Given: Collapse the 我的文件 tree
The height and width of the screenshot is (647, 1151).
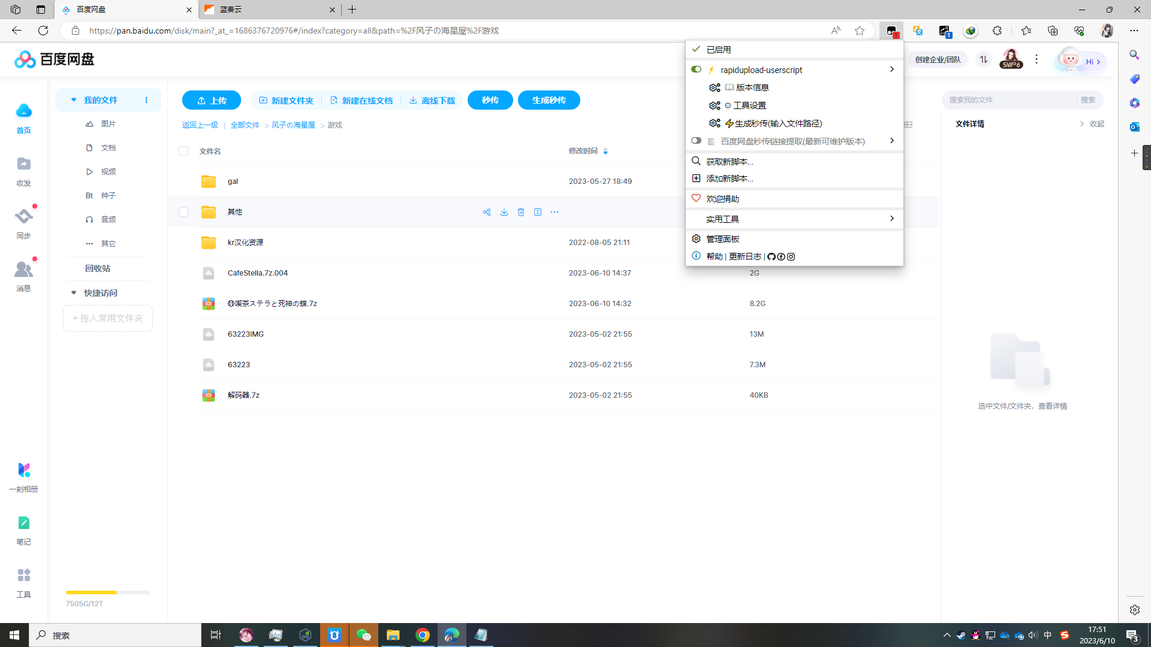Looking at the screenshot, I should (x=74, y=100).
